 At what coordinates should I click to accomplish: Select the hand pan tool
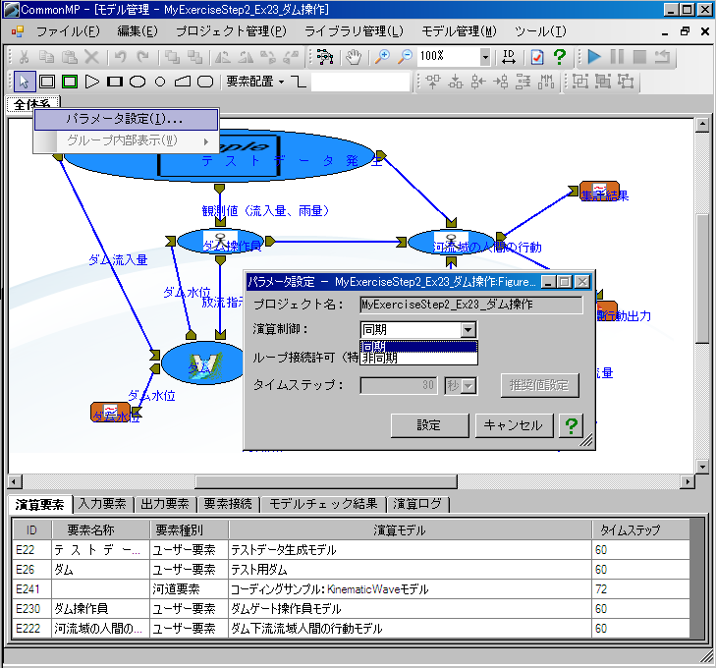click(353, 57)
